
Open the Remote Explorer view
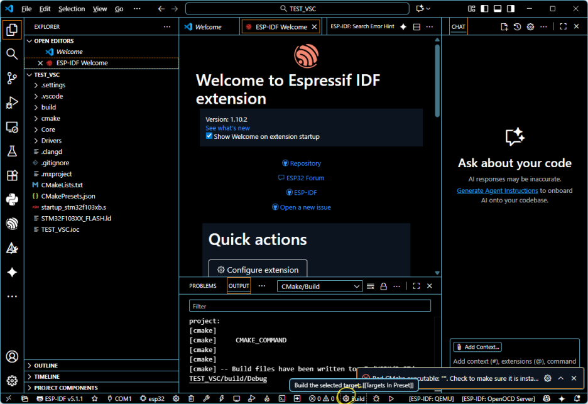coord(12,127)
